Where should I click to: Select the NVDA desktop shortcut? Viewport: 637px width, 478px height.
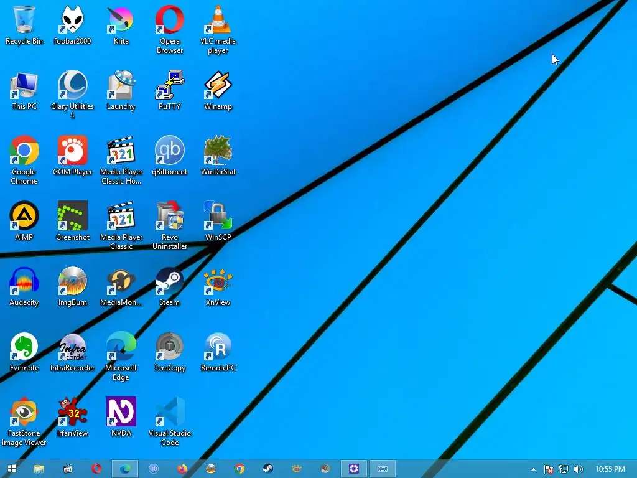[121, 418]
